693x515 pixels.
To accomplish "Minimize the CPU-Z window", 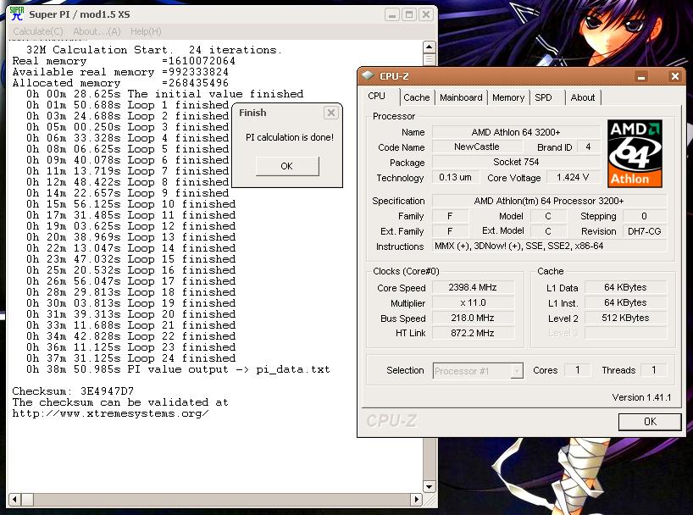I will [x=641, y=76].
